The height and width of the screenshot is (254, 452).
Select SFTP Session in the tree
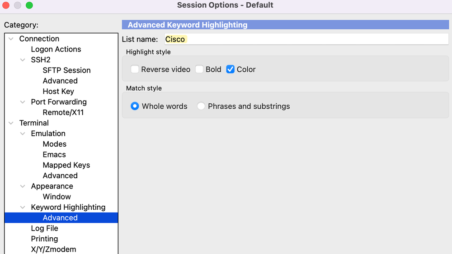click(x=66, y=70)
